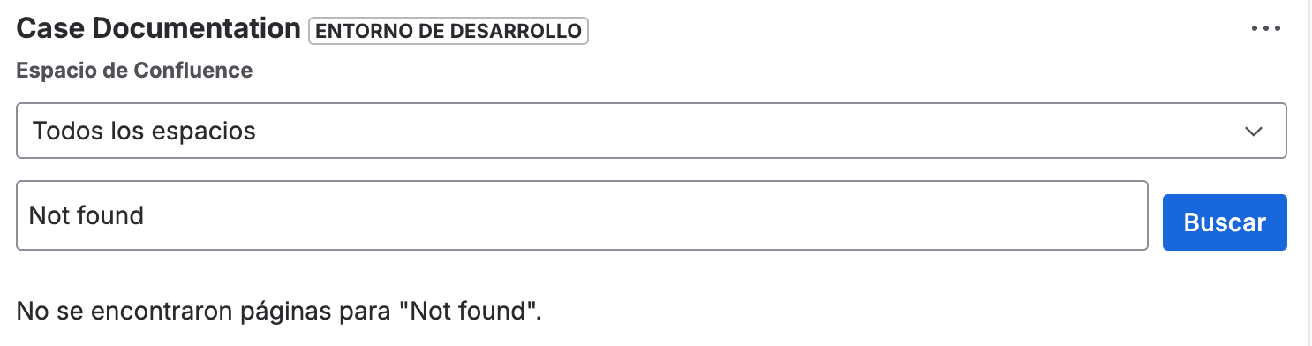Click empty area of the search input
Image resolution: width=1312 pixels, height=346 pixels.
(645, 215)
